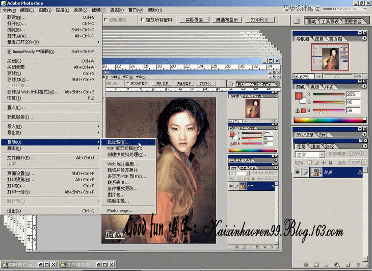Click the R channel slider in Color panel
Screen dimensions: 372x271
pos(329,94)
